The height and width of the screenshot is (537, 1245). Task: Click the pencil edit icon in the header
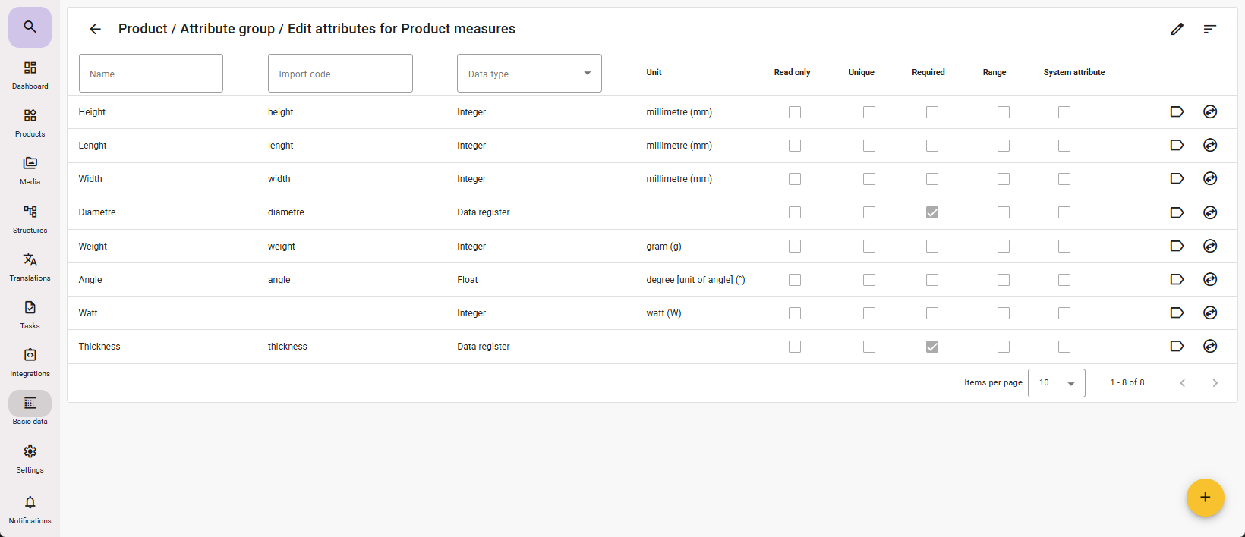click(x=1177, y=29)
